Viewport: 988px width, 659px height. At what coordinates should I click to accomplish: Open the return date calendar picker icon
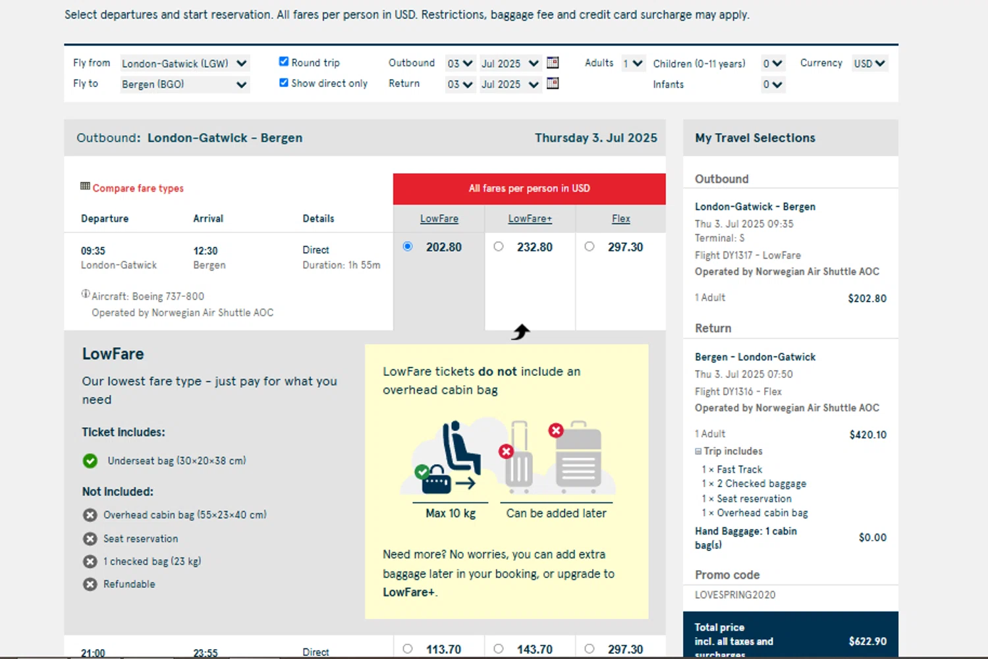(x=553, y=84)
